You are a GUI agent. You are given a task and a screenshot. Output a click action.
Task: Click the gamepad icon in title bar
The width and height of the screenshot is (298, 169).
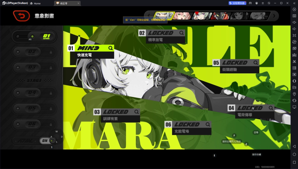click(x=250, y=3)
